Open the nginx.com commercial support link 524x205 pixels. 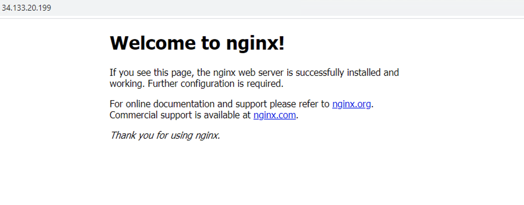[275, 115]
